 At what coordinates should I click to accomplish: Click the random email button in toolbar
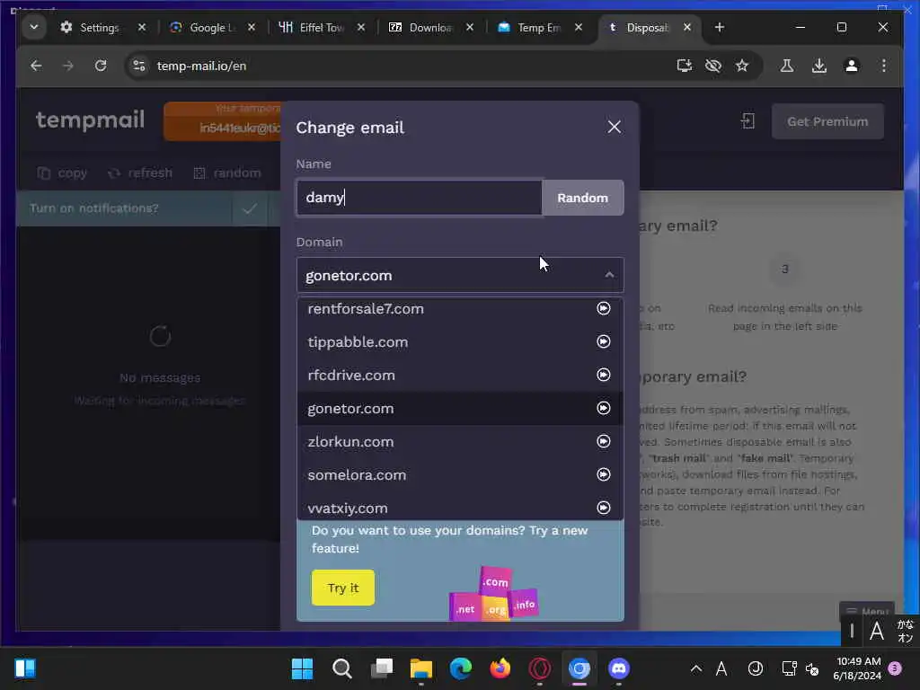pos(227,173)
